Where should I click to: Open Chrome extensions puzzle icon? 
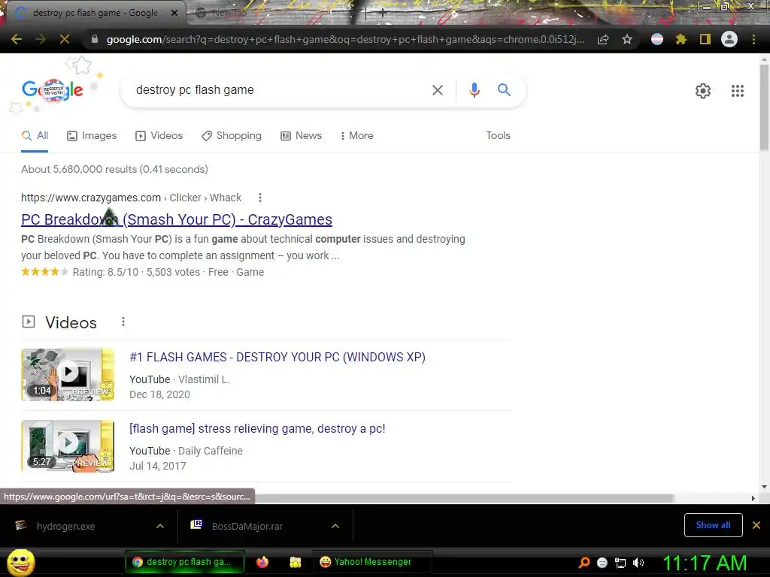tap(681, 39)
